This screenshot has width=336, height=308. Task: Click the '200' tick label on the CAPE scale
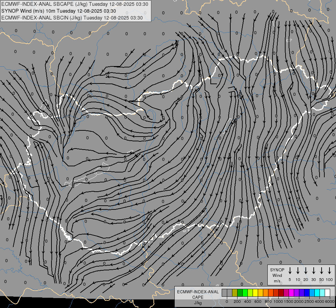coord(237,301)
